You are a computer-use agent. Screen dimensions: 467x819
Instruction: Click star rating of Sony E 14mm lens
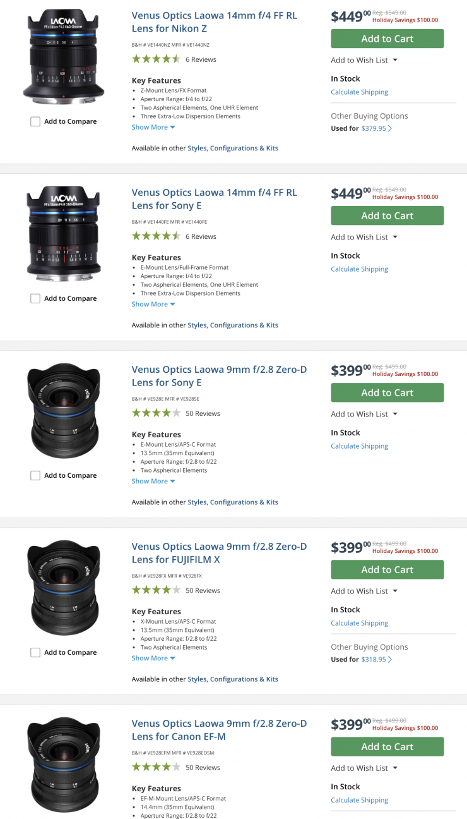click(x=156, y=236)
